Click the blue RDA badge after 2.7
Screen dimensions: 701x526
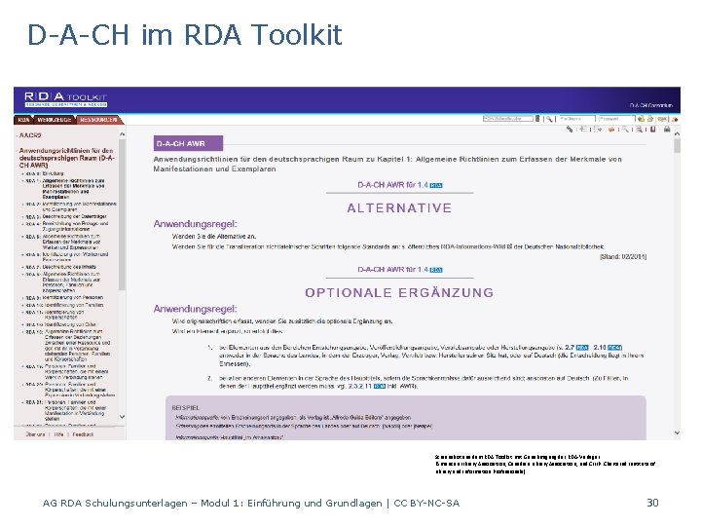(582, 348)
